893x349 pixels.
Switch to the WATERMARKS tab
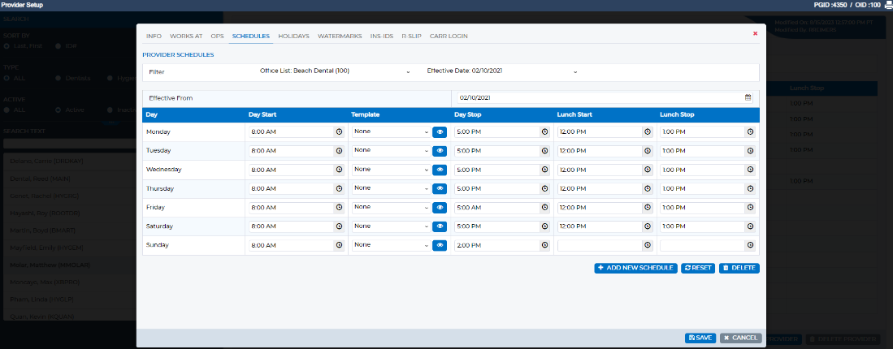coord(340,36)
